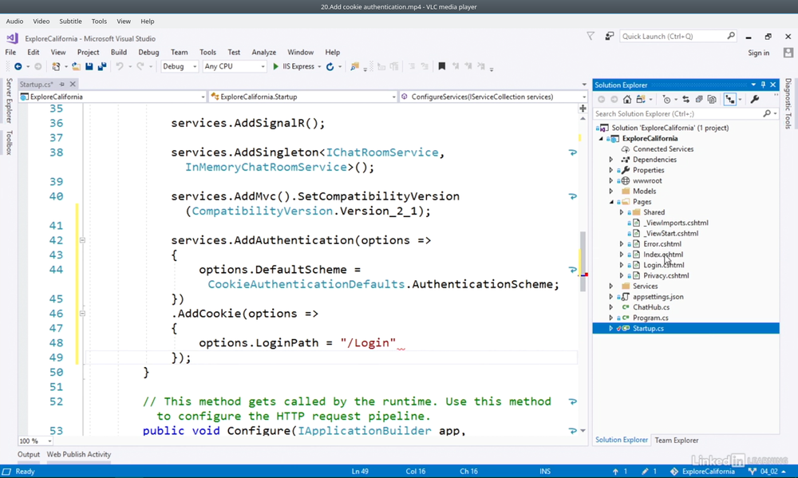Expand the Services folder node
This screenshot has width=798, height=478.
click(x=611, y=286)
